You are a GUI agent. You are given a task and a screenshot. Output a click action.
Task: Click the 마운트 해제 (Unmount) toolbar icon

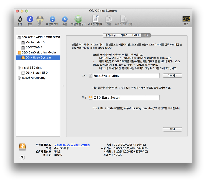pos(52,19)
